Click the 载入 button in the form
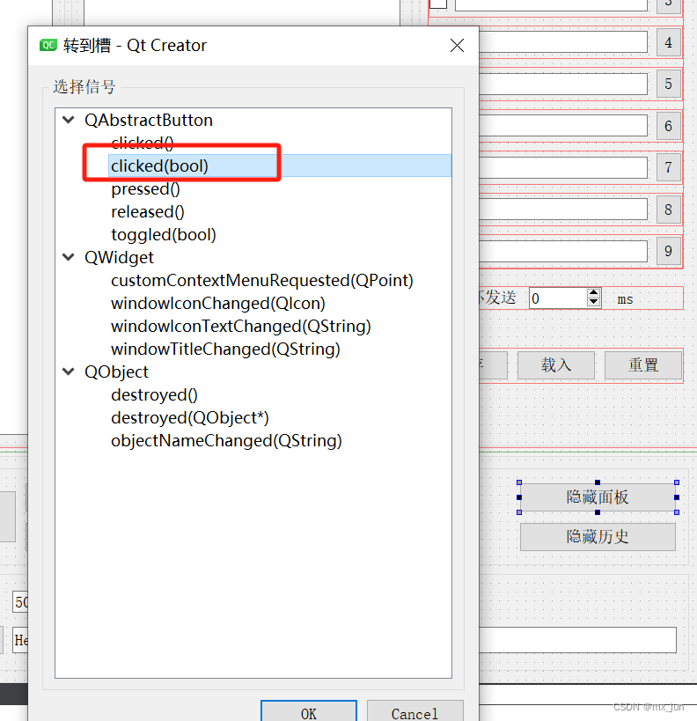The height and width of the screenshot is (721, 697). 556,365
